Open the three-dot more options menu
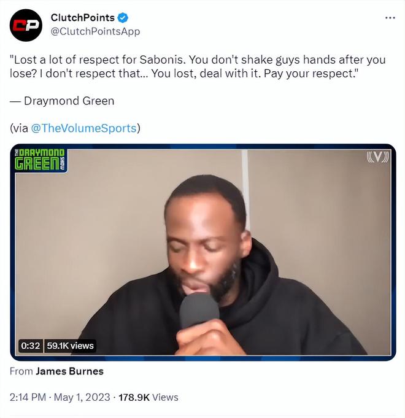 tap(390, 18)
